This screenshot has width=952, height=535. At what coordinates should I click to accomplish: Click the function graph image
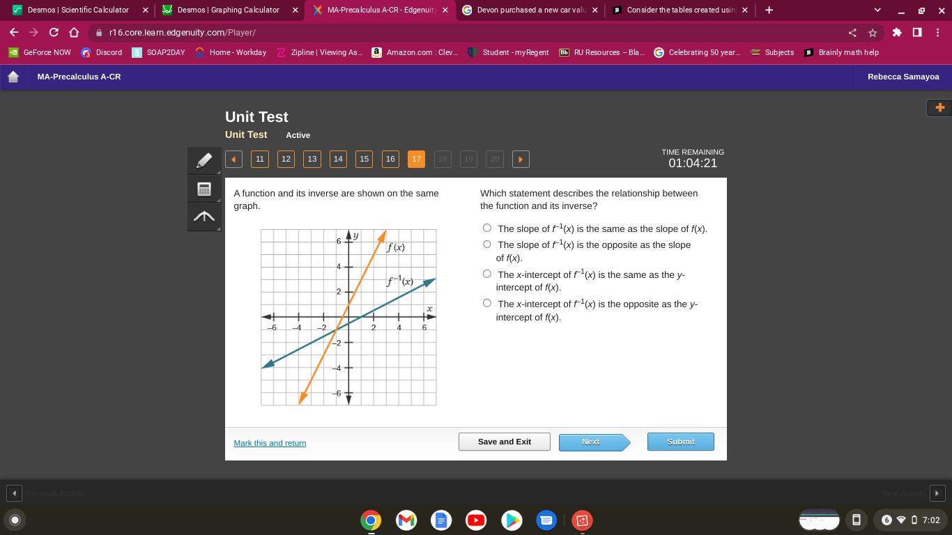[348, 317]
